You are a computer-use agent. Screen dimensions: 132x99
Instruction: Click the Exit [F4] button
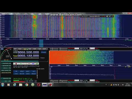(6, 81)
